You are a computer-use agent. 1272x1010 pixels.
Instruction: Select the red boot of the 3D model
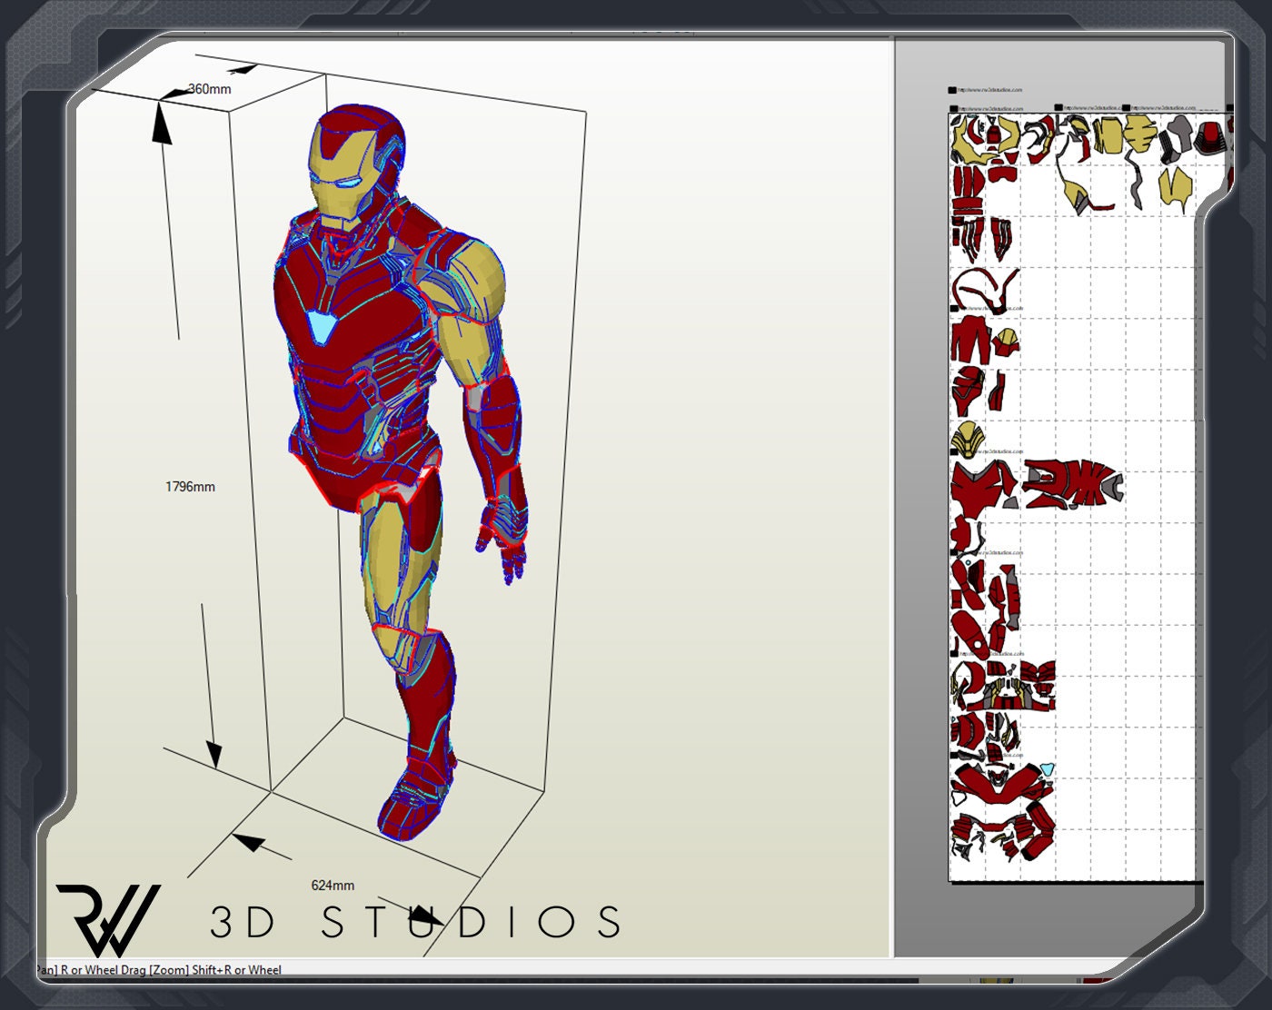pyautogui.click(x=417, y=797)
